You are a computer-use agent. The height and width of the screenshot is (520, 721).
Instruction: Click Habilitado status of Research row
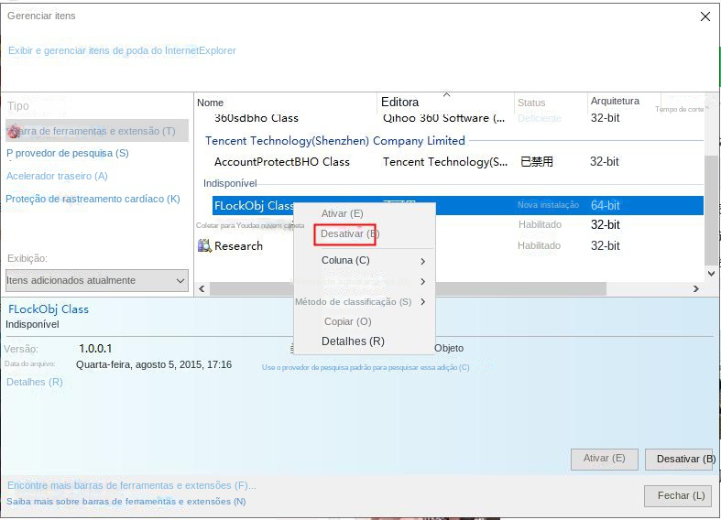pyautogui.click(x=539, y=245)
